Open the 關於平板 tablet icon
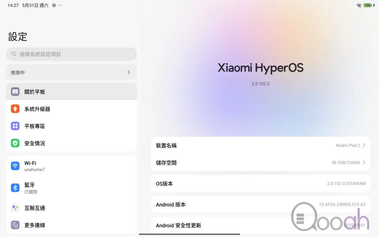The image size is (379, 237). click(15, 92)
